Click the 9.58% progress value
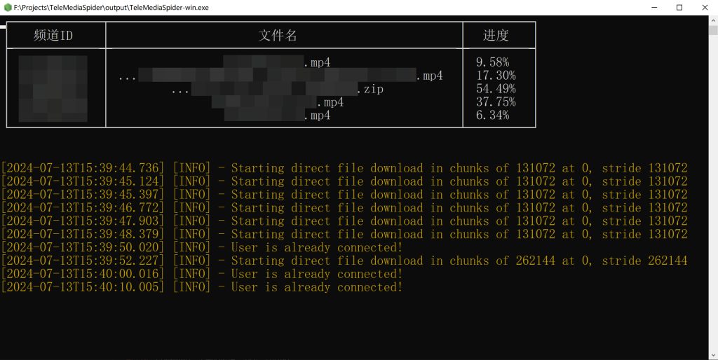Viewport: 718px width, 360px height. click(492, 62)
